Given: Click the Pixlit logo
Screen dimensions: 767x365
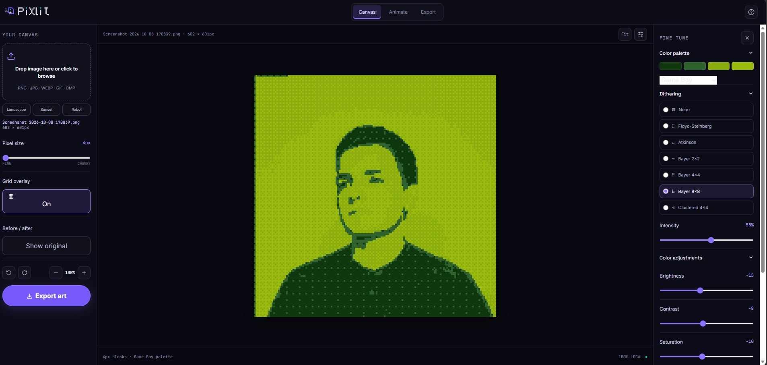Looking at the screenshot, I should click(27, 11).
